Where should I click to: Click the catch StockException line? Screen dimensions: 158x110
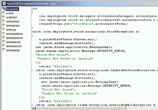point(85,32)
